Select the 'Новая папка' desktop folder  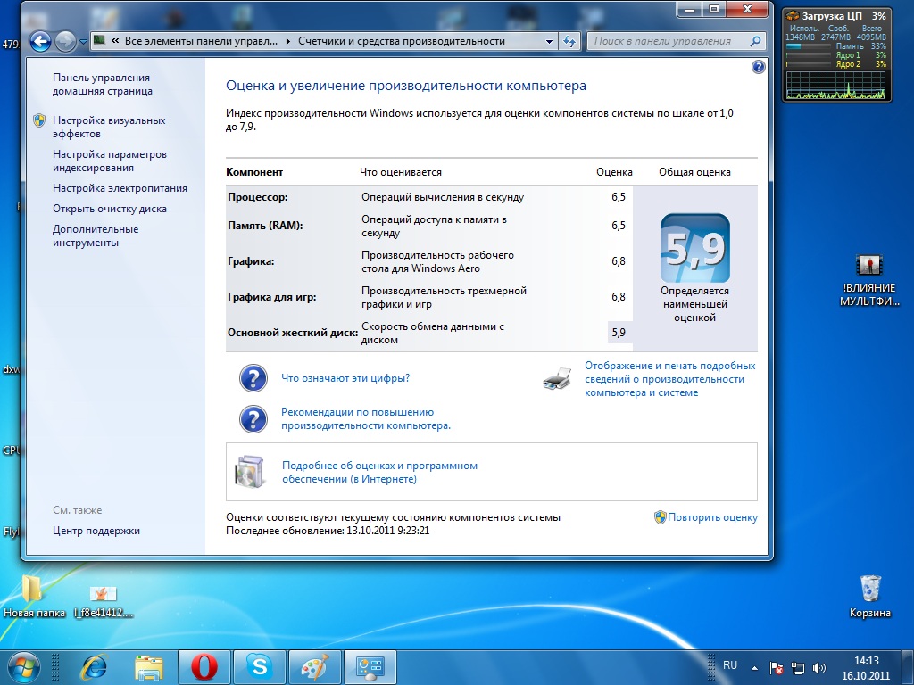click(x=33, y=597)
